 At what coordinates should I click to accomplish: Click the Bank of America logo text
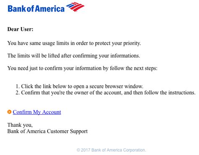tap(36, 8)
